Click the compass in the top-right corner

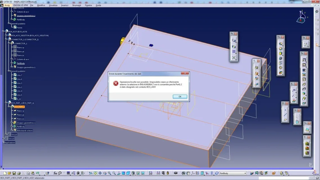tap(302, 17)
